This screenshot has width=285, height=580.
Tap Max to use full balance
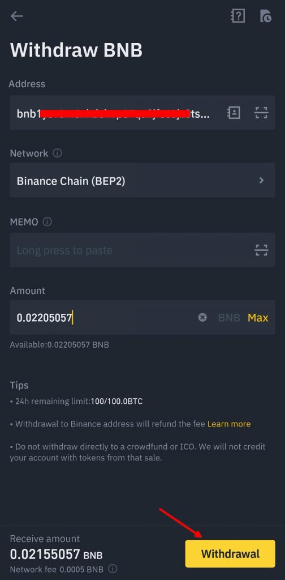(258, 318)
